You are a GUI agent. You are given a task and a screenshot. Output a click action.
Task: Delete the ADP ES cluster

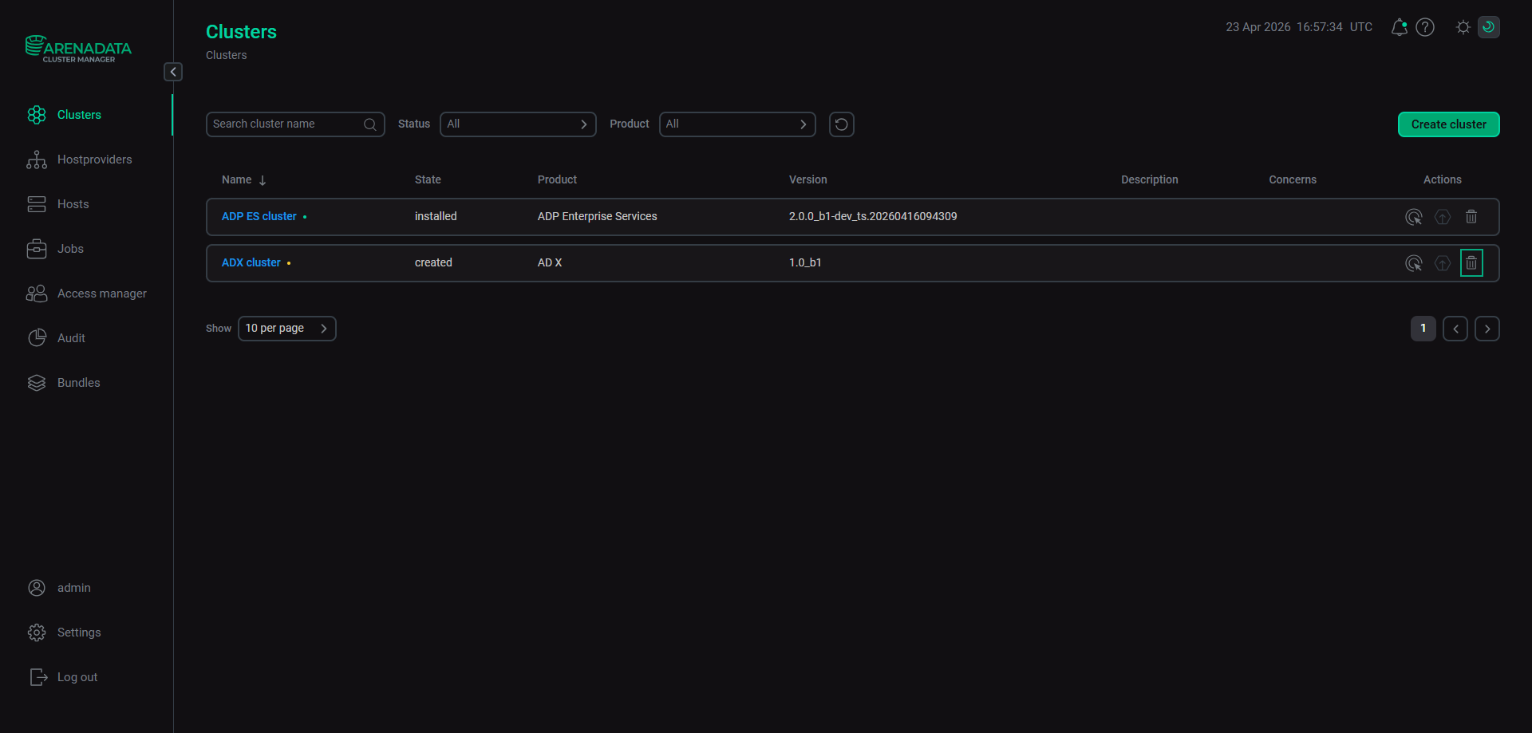1471,217
